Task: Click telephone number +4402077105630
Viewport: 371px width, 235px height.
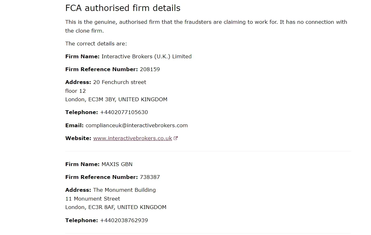Action: pos(124,112)
